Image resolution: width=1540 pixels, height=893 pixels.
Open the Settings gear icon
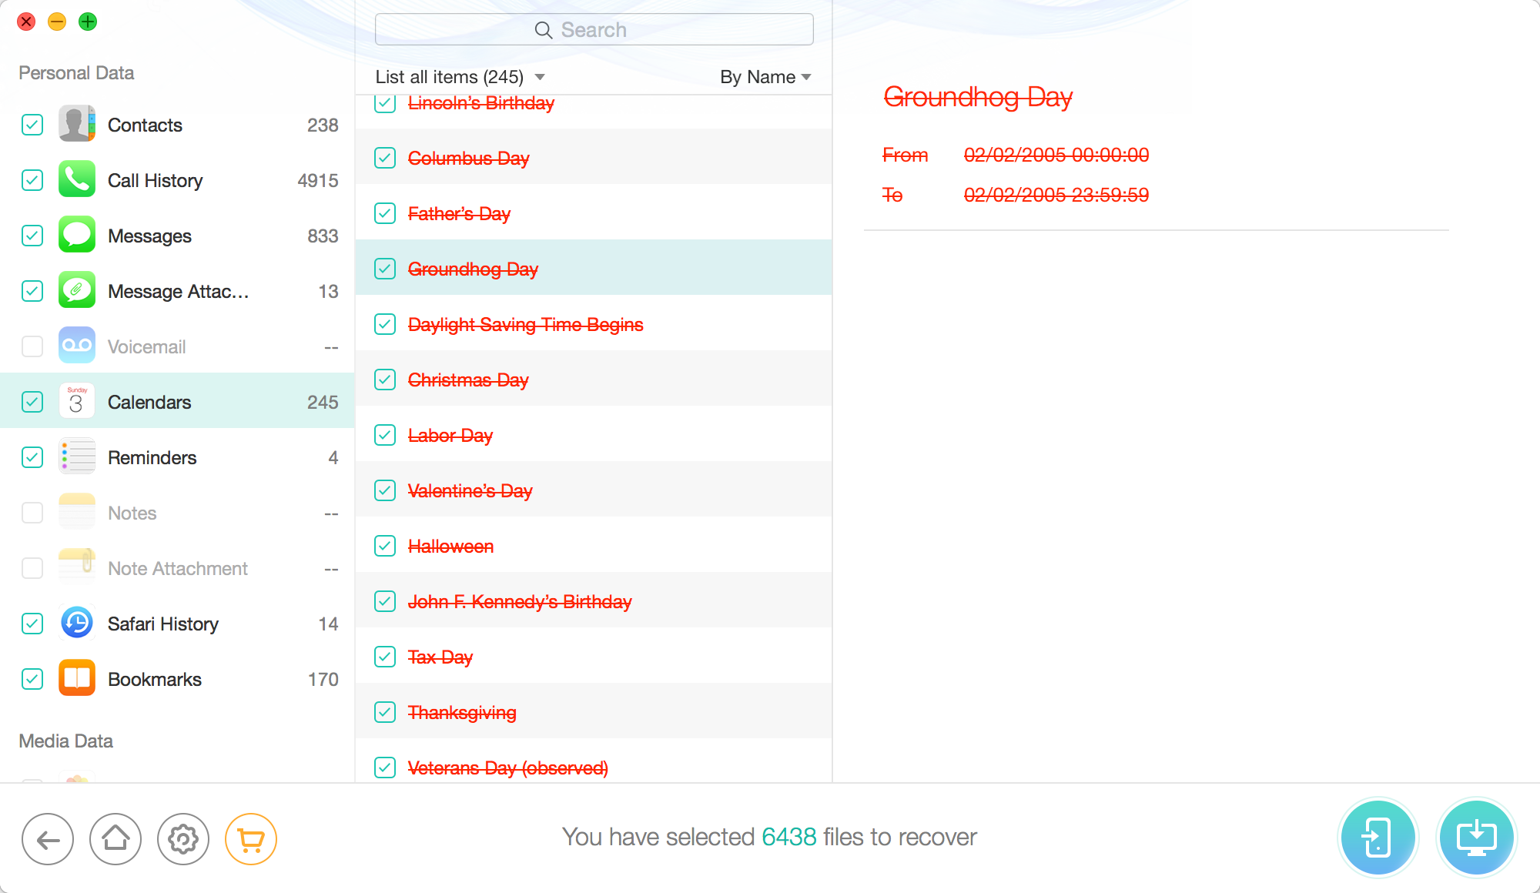(x=183, y=839)
